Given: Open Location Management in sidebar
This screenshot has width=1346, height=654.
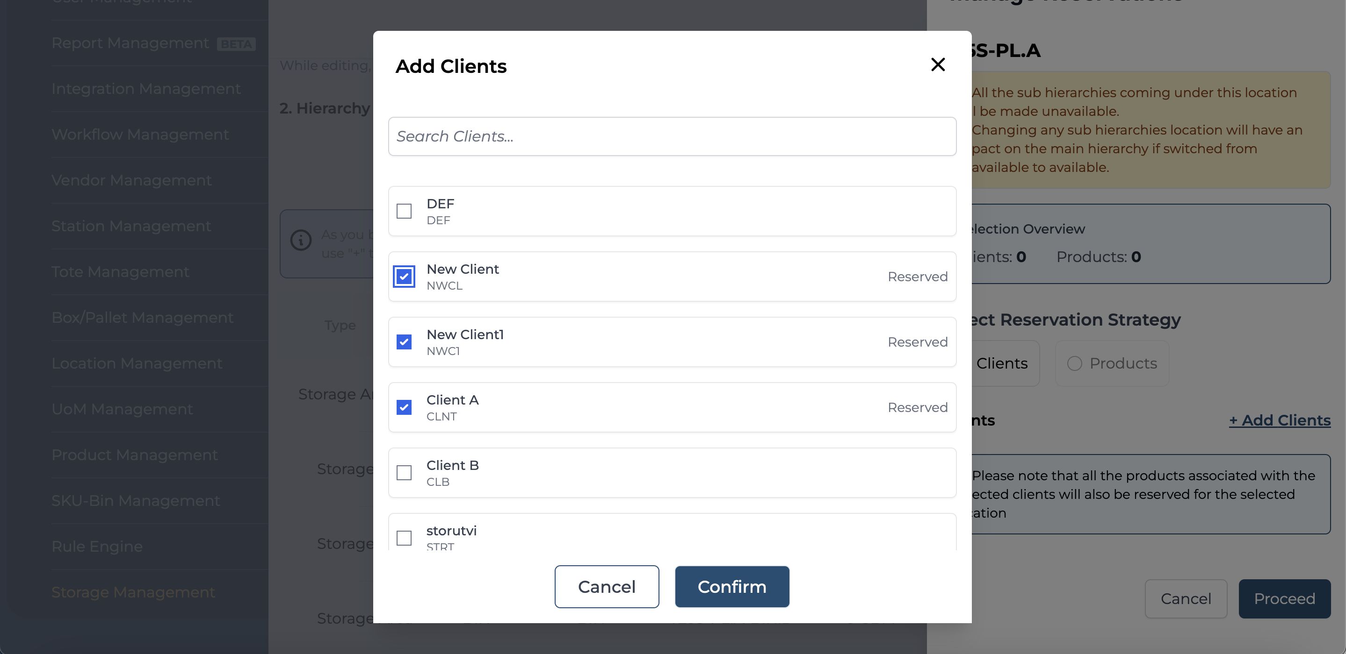Looking at the screenshot, I should coord(137,363).
